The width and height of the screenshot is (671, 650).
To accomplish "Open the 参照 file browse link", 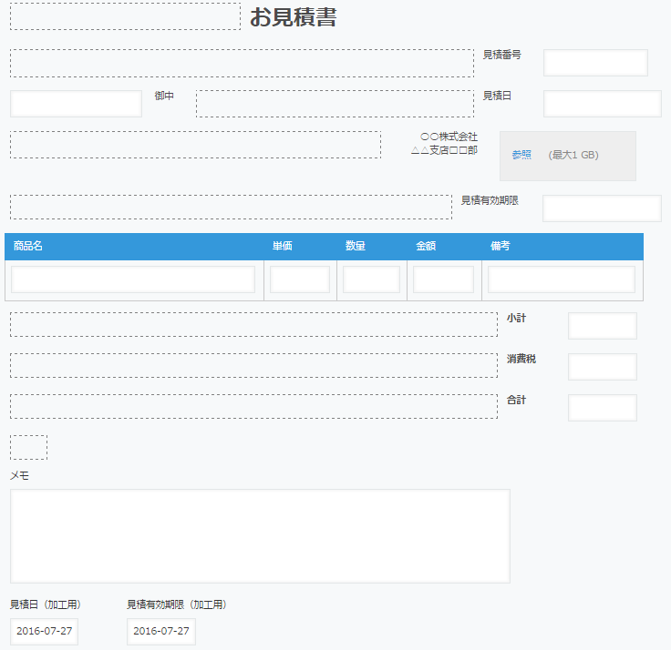I will [x=521, y=156].
